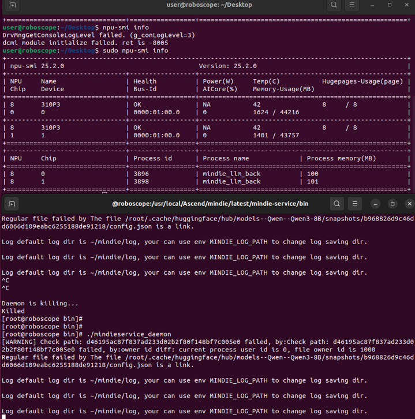Maximize the mindie-service/bin terminal window
Image resolution: width=415 pixels, height=419 pixels.
point(392,204)
